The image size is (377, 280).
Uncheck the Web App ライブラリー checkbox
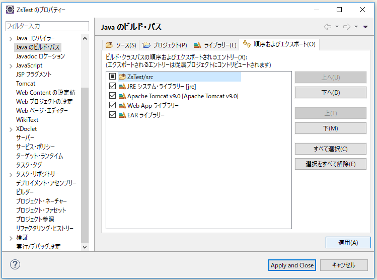112,105
